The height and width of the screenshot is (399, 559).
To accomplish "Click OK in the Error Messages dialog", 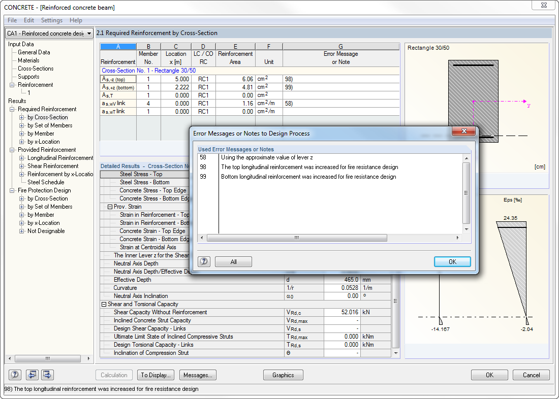I will 452,262.
